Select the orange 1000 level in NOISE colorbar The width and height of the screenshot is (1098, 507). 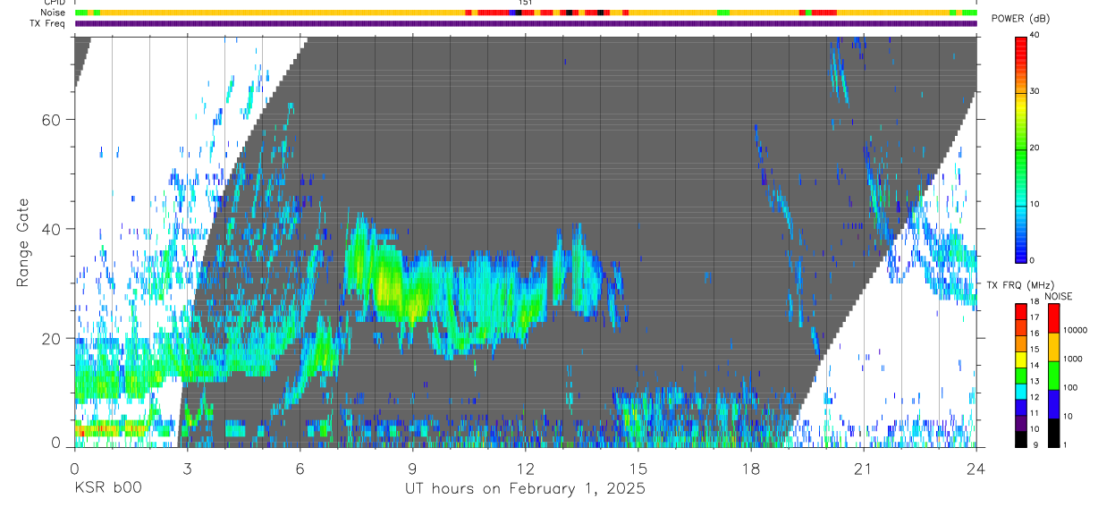tap(1053, 346)
